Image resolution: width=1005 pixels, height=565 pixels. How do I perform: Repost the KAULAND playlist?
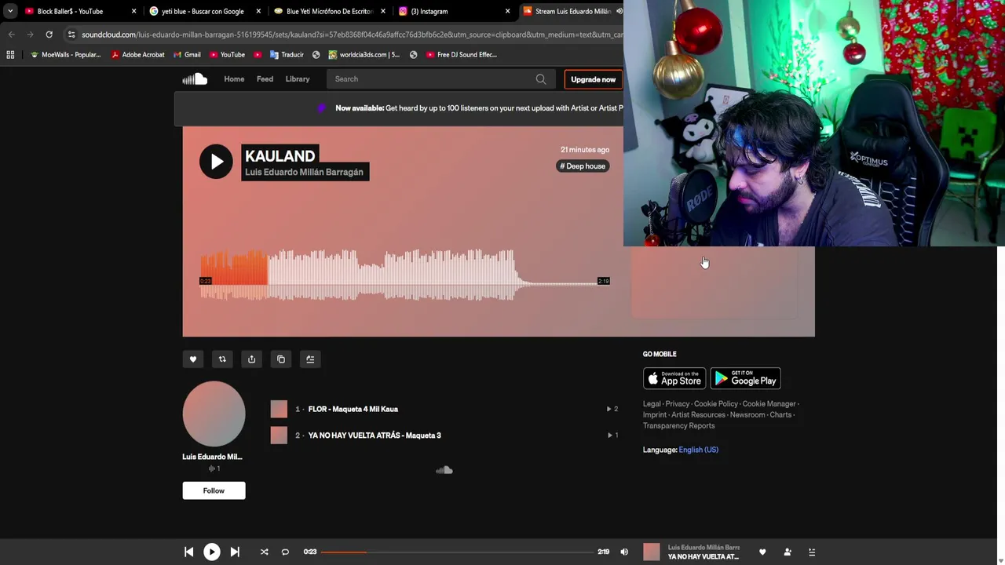(x=222, y=359)
